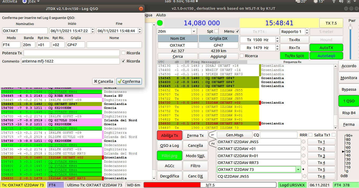Enable Ricorda for Potenza Tx
This screenshot has height=188, width=359.
pos(123,53)
